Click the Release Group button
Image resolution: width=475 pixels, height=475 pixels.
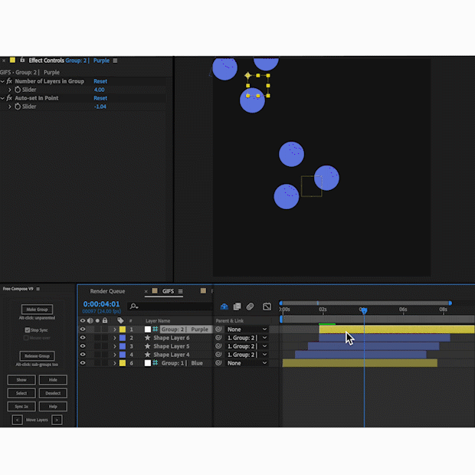(37, 356)
